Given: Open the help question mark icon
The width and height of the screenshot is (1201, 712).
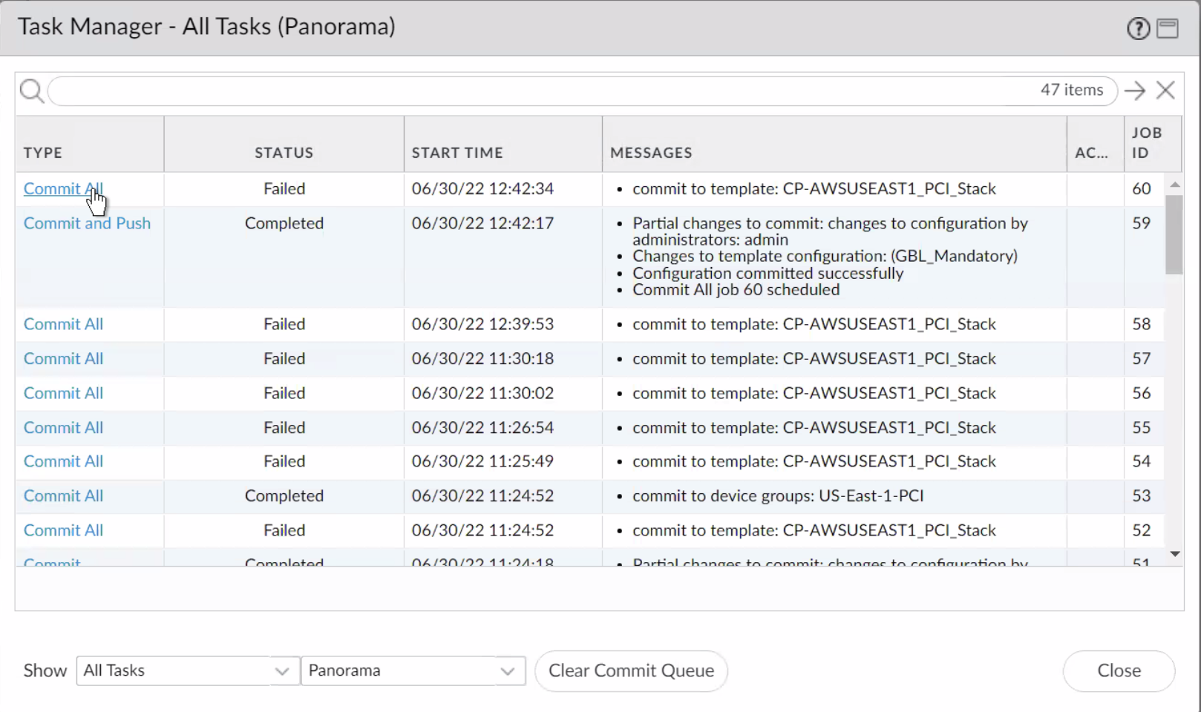Looking at the screenshot, I should 1138,29.
